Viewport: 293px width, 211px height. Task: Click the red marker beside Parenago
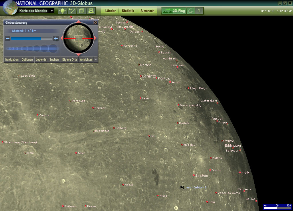click(70, 100)
